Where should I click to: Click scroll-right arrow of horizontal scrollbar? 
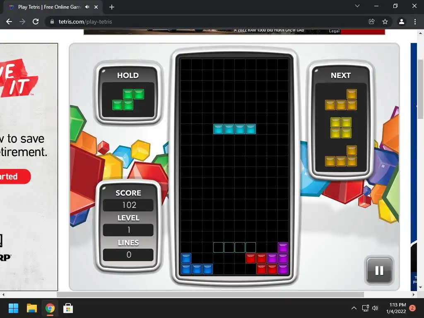click(413, 294)
